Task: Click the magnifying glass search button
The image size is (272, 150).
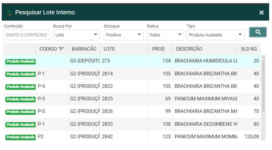Action: click(258, 32)
